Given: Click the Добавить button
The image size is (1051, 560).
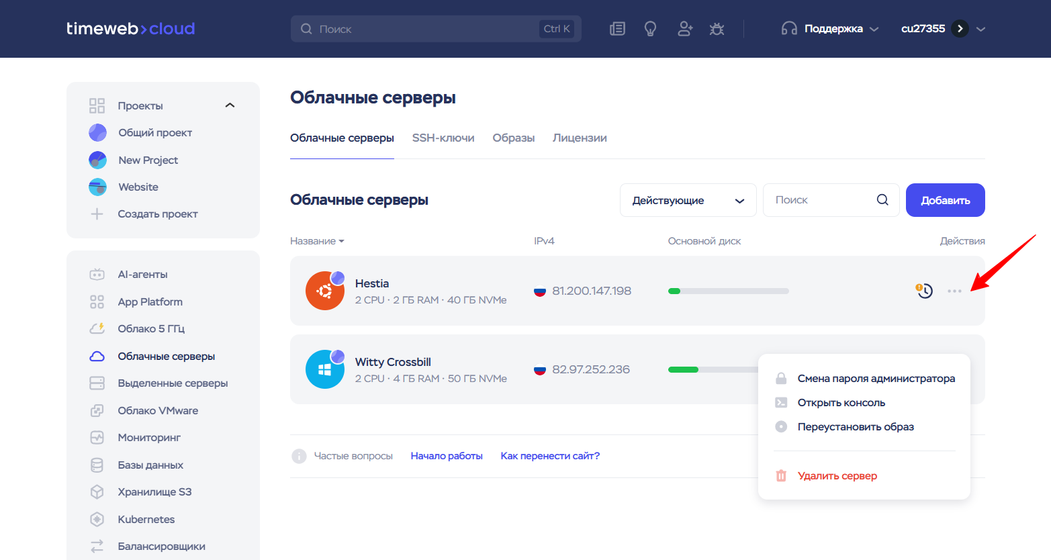Looking at the screenshot, I should [946, 200].
